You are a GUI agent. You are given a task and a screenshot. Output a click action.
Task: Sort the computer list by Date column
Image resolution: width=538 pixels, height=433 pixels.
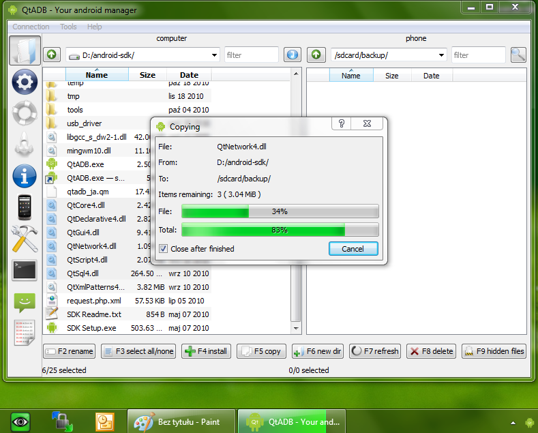(189, 74)
